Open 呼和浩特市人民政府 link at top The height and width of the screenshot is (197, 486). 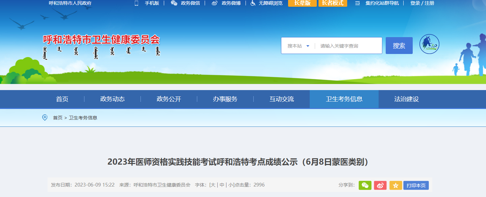pyautogui.click(x=70, y=3)
